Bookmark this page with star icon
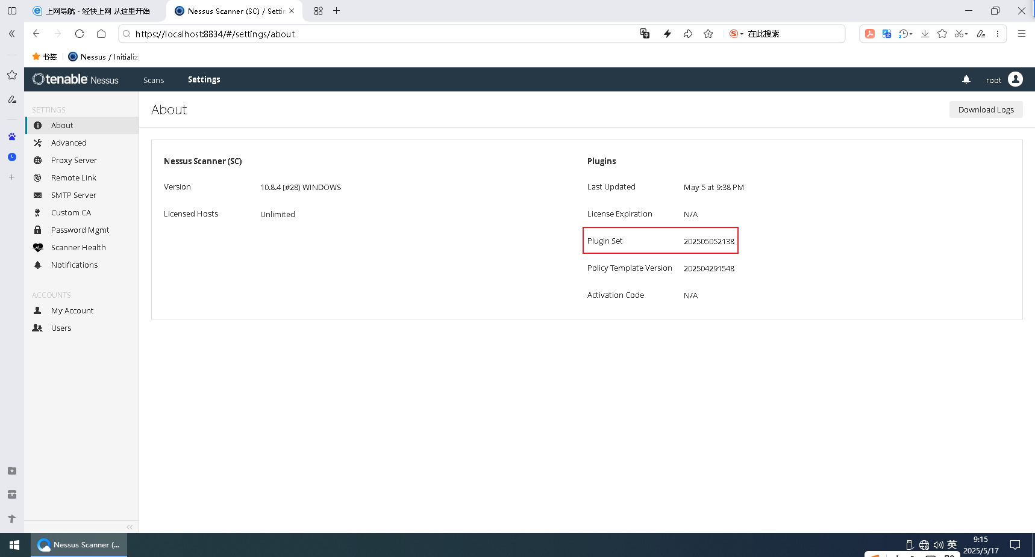The image size is (1035, 557). (708, 34)
